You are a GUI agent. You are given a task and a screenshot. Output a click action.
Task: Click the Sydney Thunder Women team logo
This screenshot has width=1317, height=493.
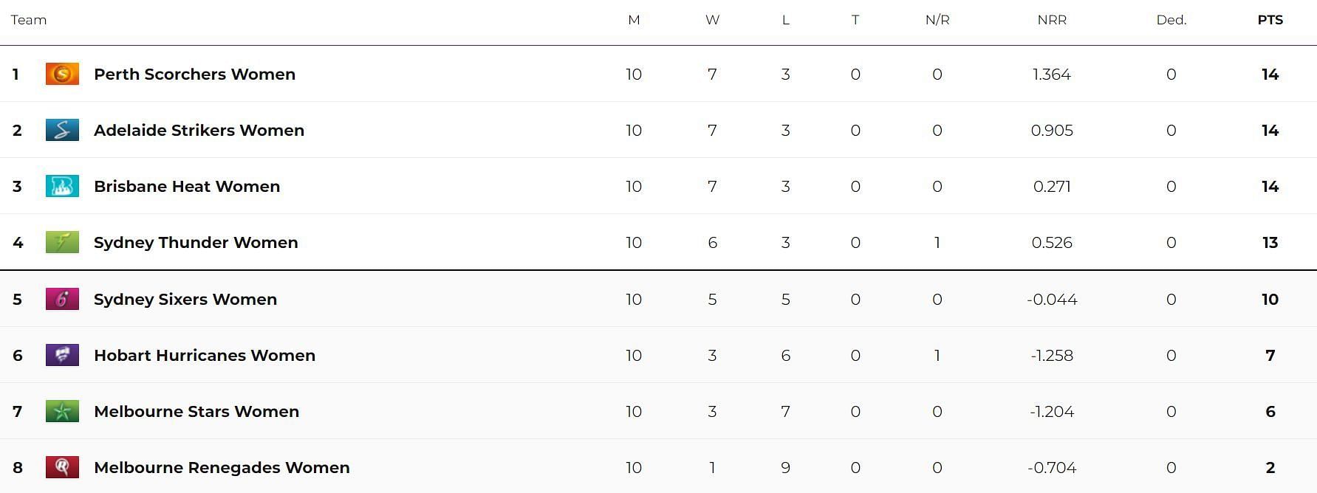(62, 242)
